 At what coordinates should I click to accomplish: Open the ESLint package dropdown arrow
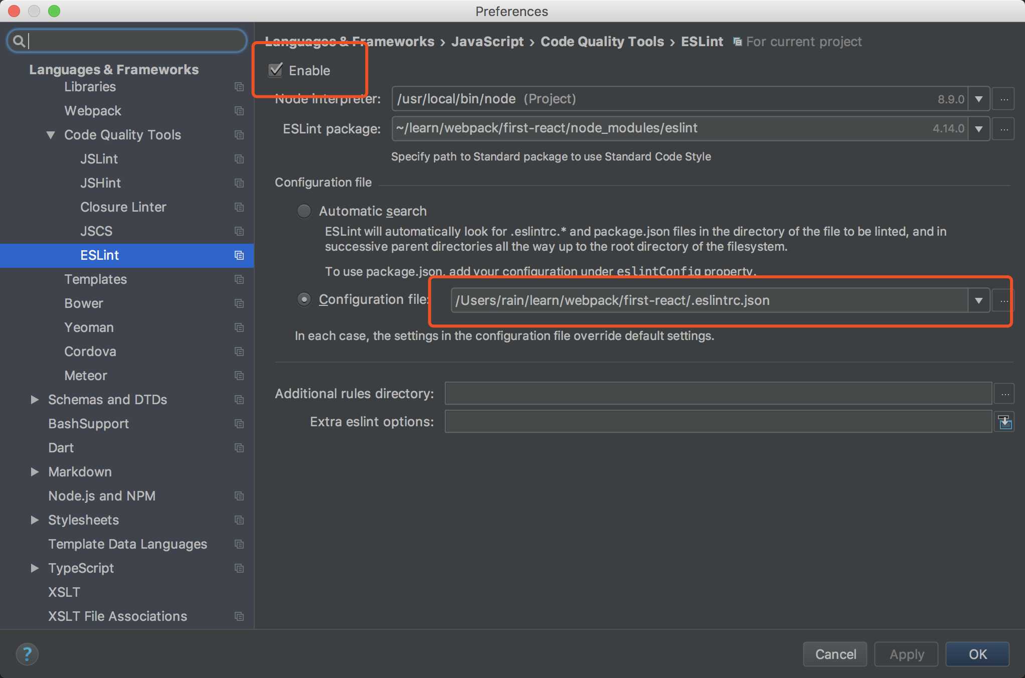[978, 129]
